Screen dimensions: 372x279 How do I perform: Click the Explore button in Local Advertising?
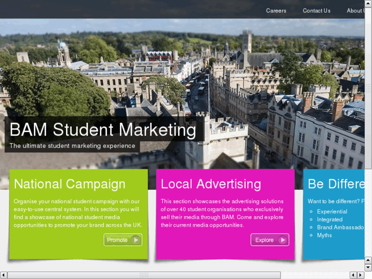point(270,240)
